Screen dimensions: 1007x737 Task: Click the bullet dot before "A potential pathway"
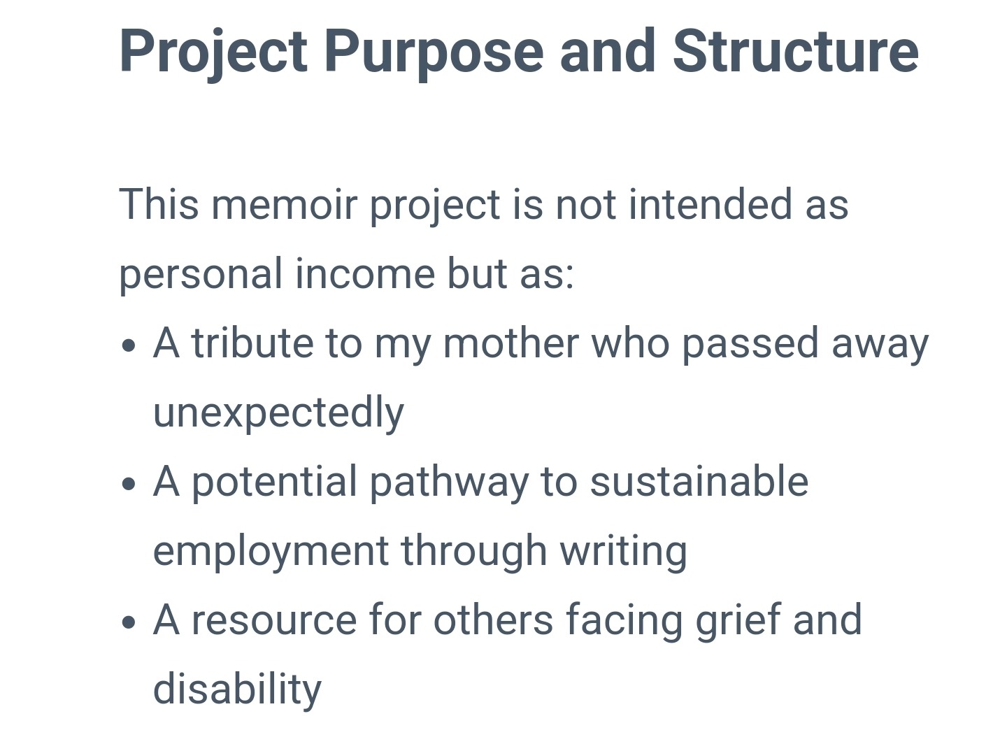(127, 484)
